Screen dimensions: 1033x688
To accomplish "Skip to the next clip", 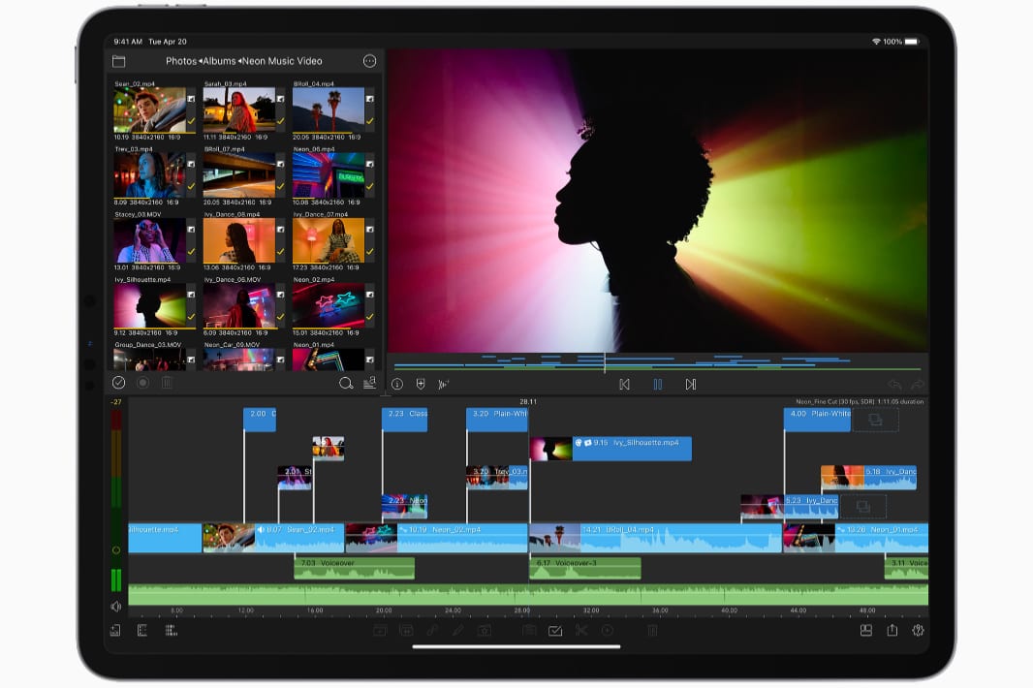I will (690, 385).
